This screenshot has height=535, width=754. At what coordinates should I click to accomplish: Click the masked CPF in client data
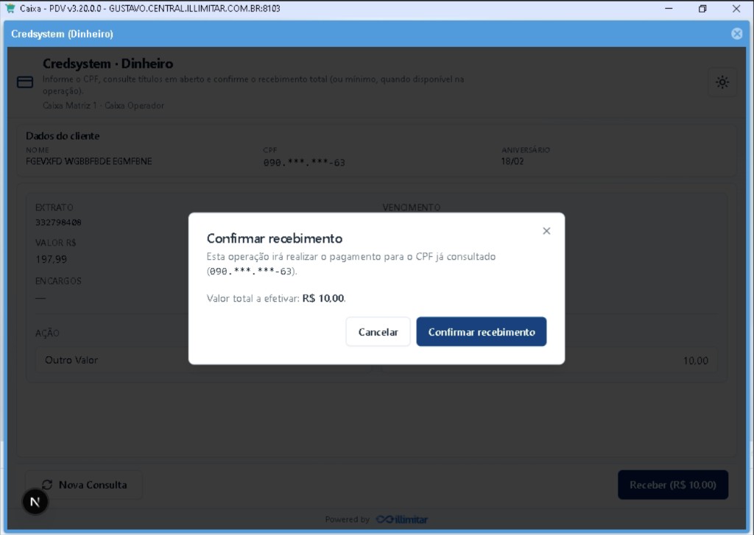coord(304,163)
